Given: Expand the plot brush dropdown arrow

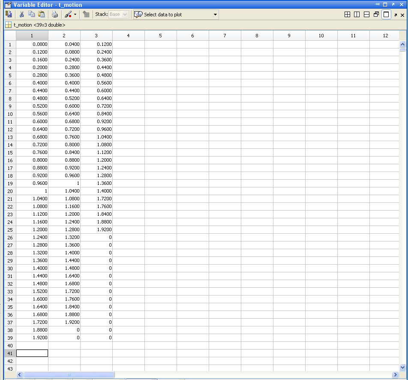Looking at the screenshot, I should (x=75, y=15).
